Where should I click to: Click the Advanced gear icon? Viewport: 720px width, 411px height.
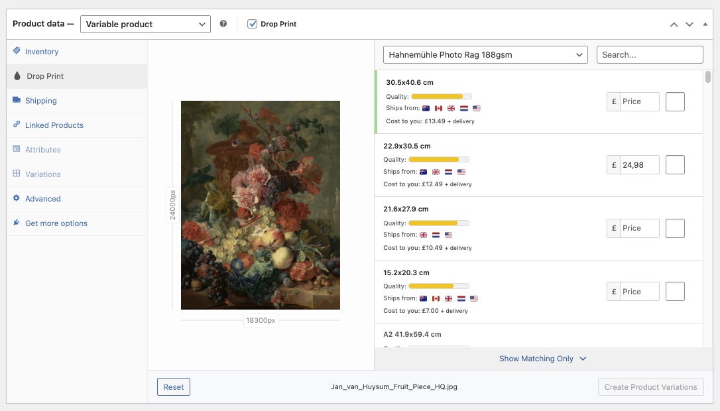[17, 198]
